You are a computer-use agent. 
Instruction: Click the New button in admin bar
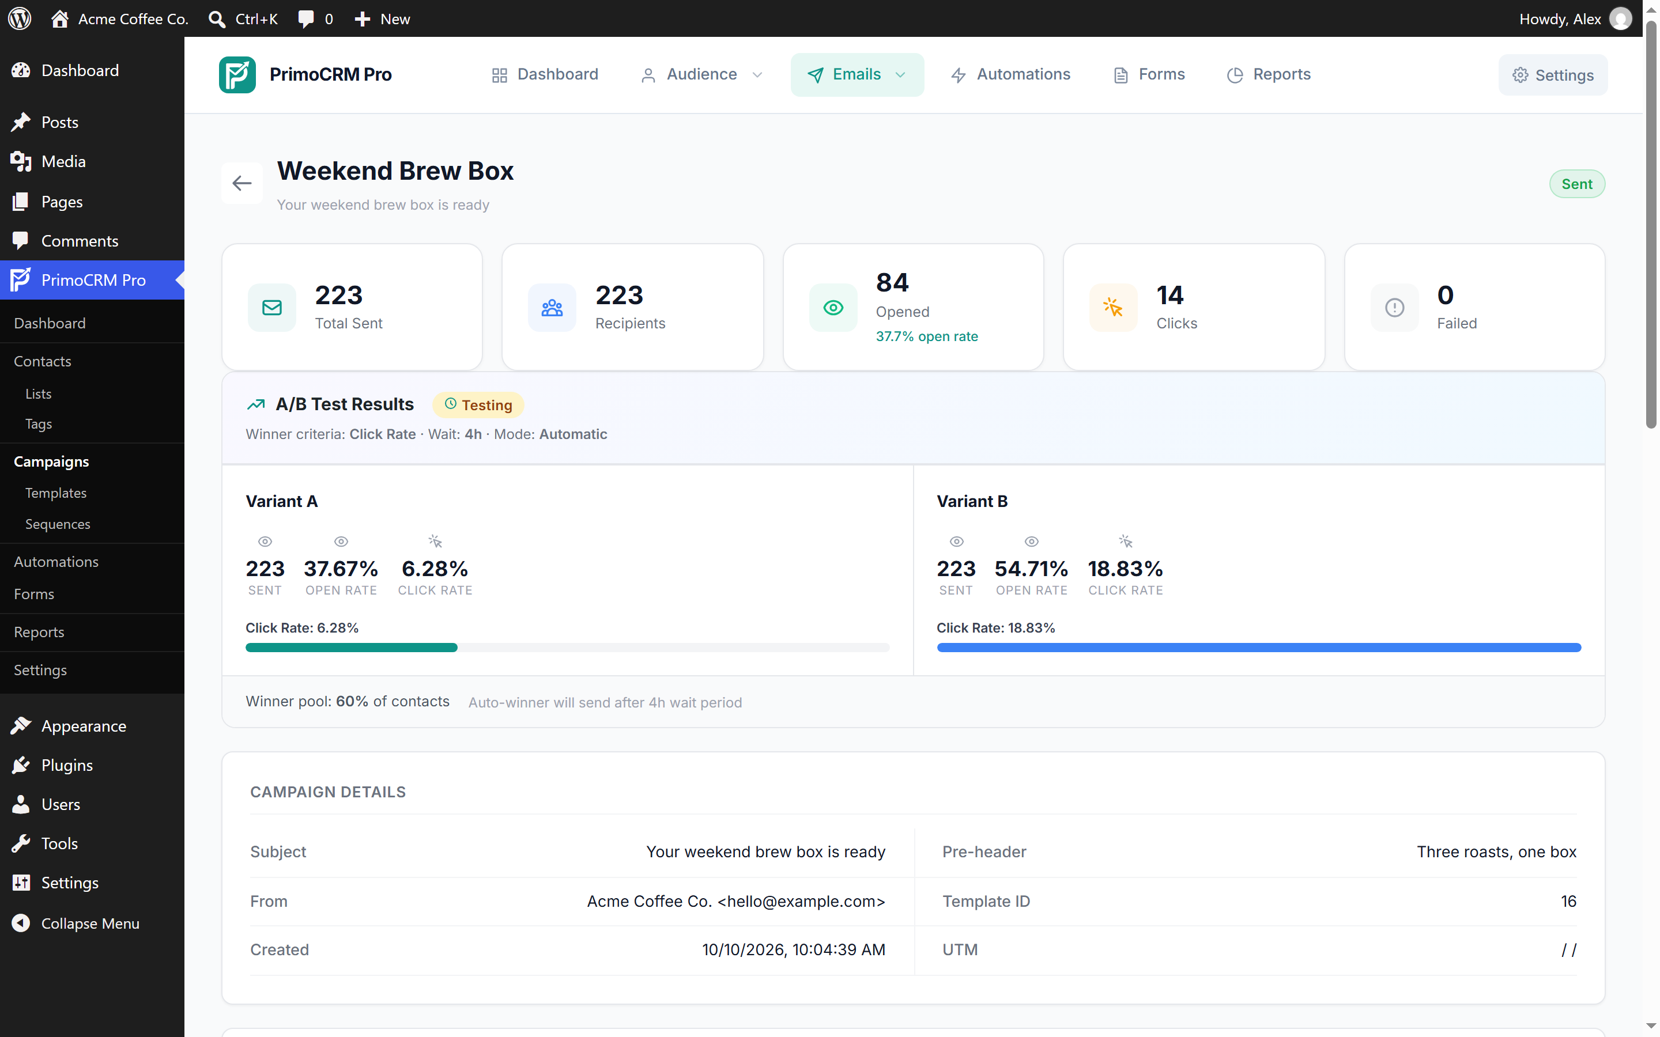pyautogui.click(x=382, y=18)
